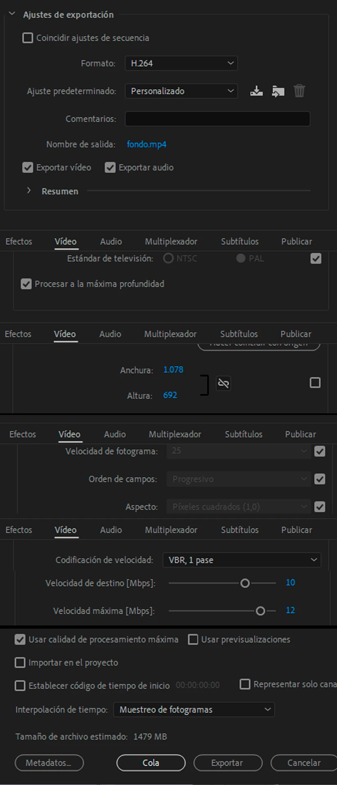The height and width of the screenshot is (785, 337).
Task: Enable Usar previsualizaciones
Action: [x=193, y=639]
